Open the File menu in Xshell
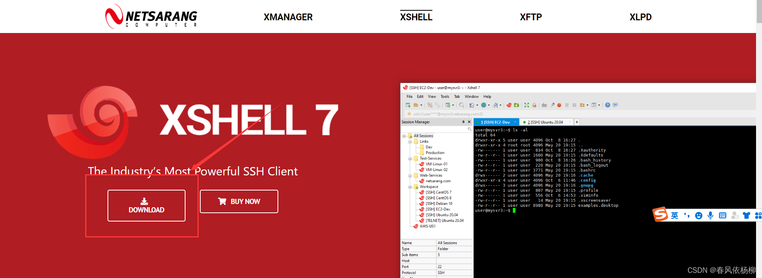This screenshot has height=278, width=762. click(x=409, y=97)
